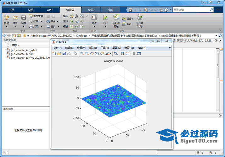Click the Up One Level folder icon
The image size is (225, 157).
(x=14, y=35)
